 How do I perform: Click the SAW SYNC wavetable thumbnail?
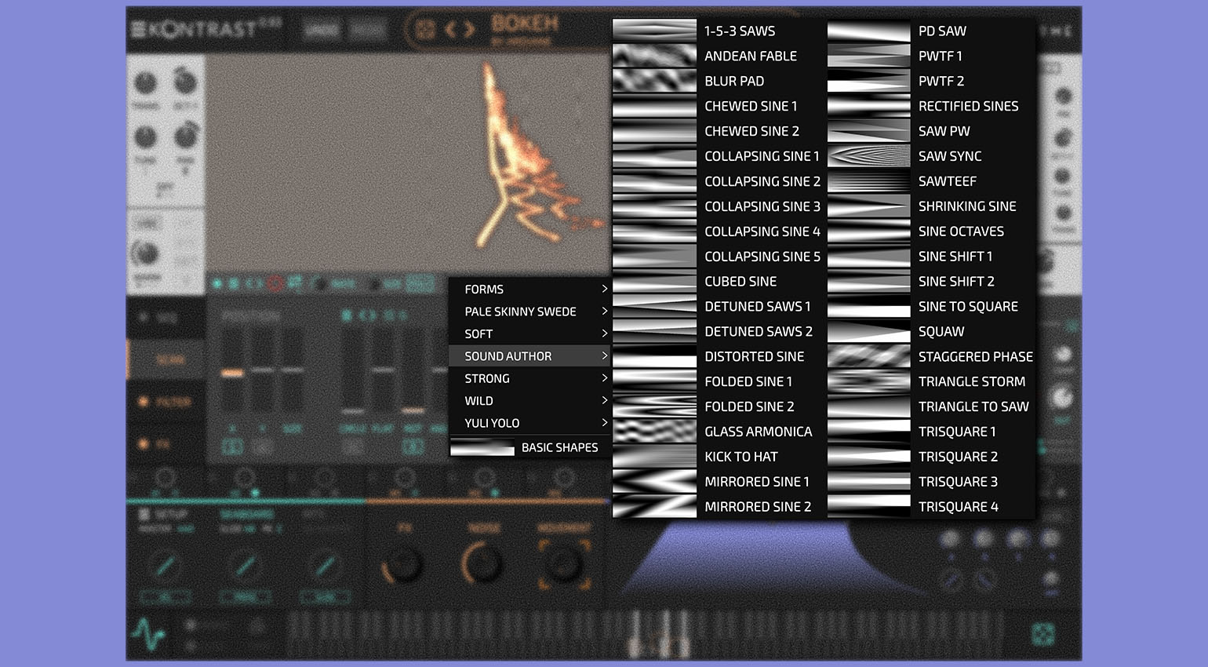click(868, 156)
